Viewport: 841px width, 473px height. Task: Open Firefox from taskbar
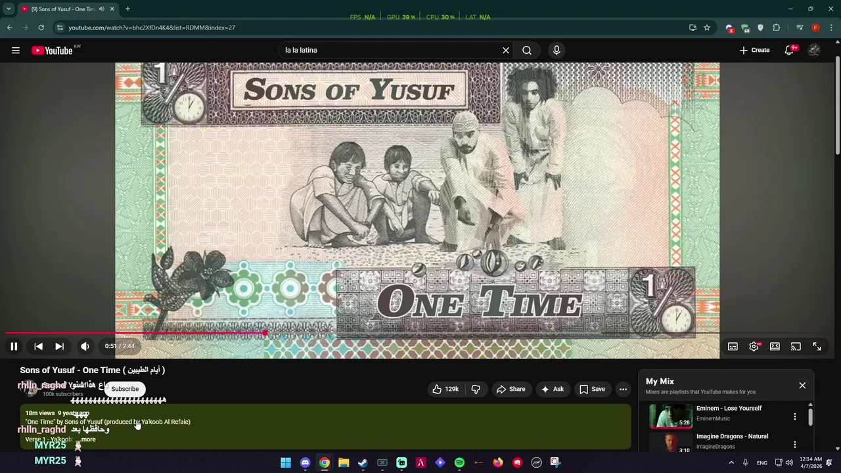[498, 462]
